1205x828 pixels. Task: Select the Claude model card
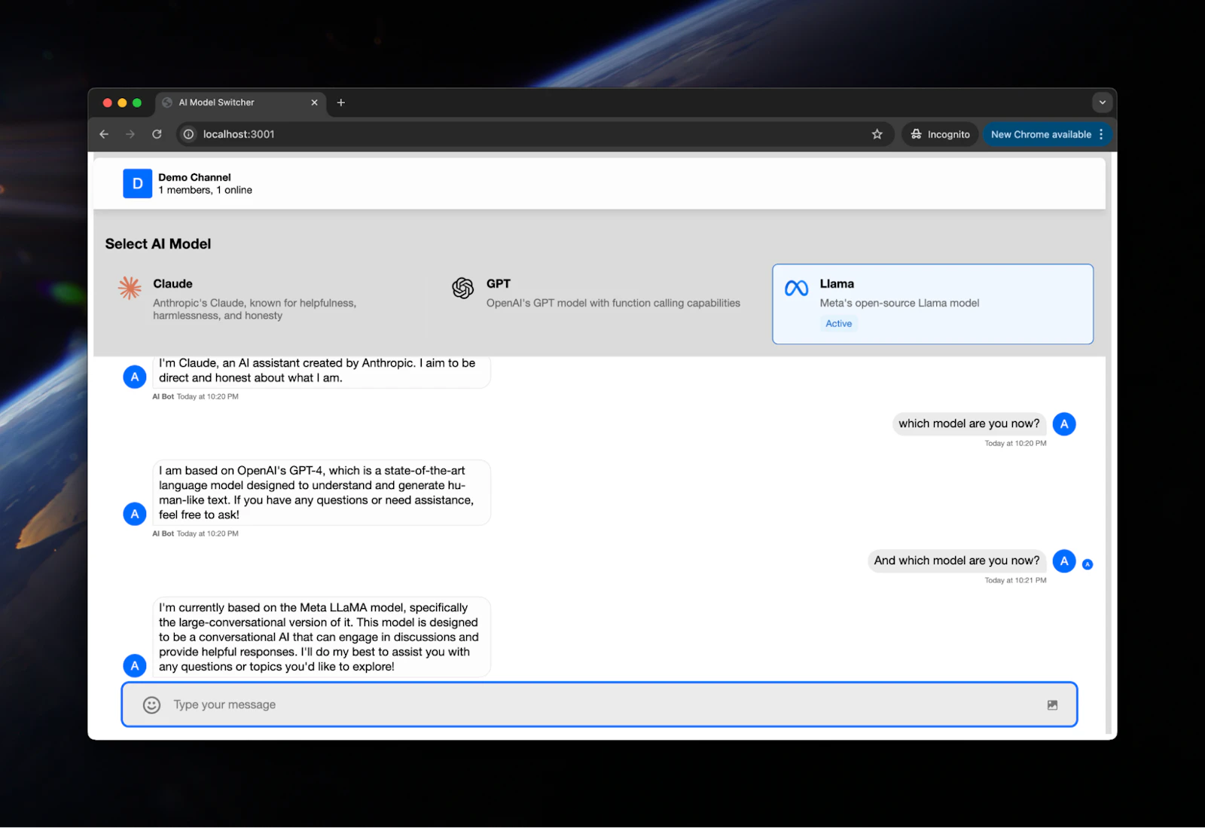266,304
